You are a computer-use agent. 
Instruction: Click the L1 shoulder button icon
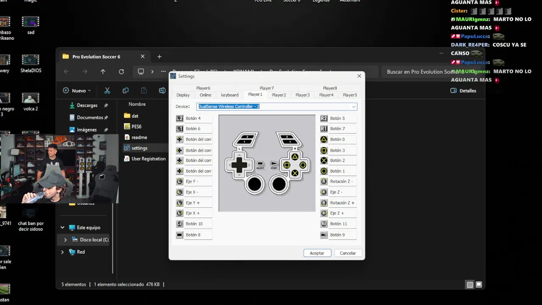(180, 129)
